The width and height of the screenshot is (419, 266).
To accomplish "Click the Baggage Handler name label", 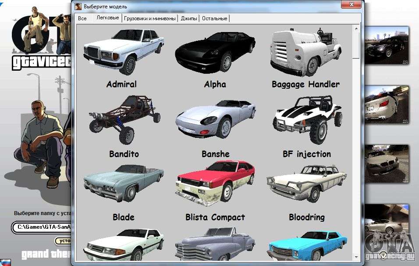I will (305, 84).
